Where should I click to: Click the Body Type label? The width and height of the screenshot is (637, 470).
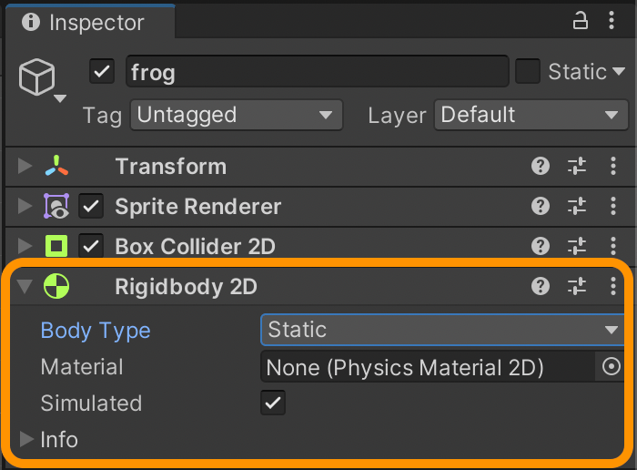pos(96,331)
